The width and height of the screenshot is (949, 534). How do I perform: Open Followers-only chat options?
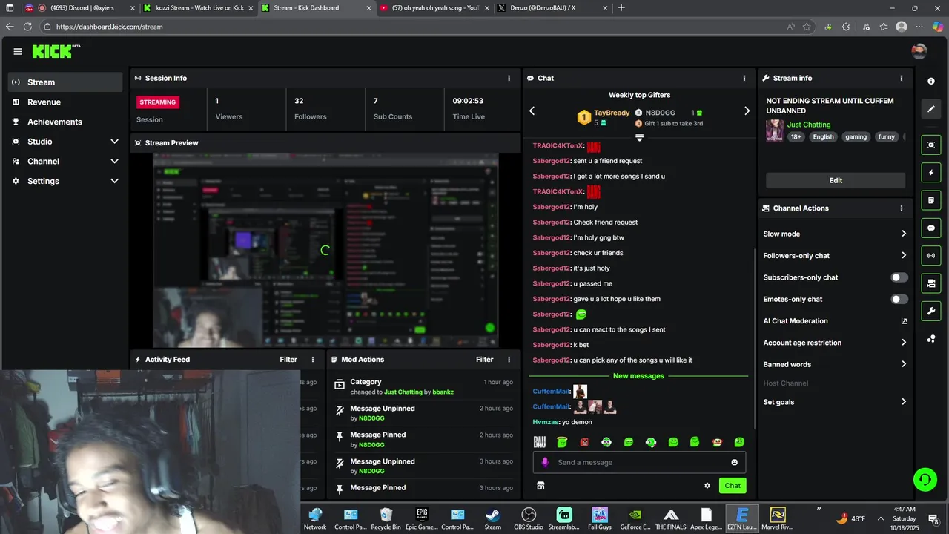(836, 256)
